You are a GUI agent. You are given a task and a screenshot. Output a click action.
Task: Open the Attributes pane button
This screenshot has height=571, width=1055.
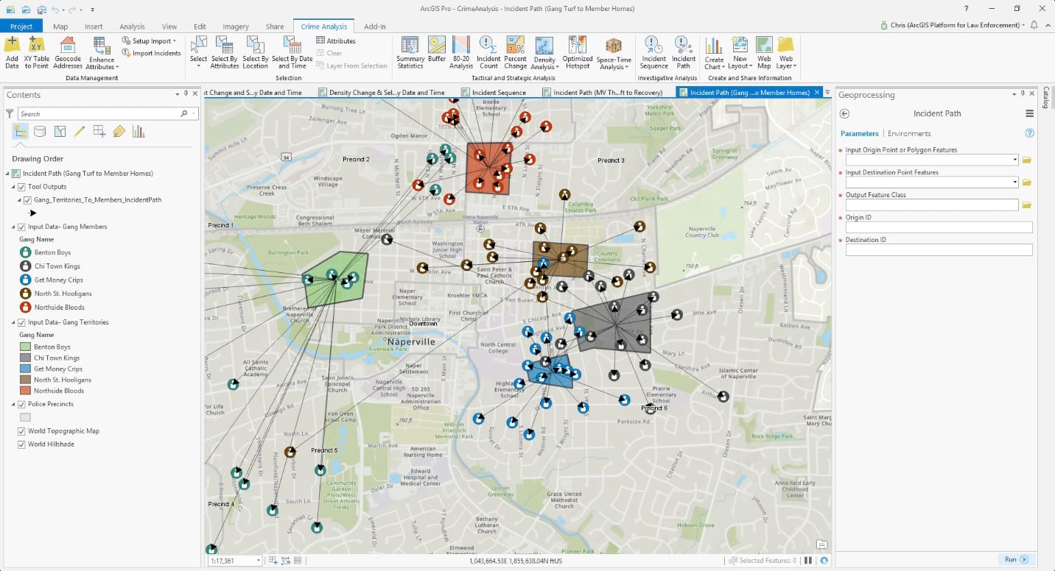click(x=336, y=40)
